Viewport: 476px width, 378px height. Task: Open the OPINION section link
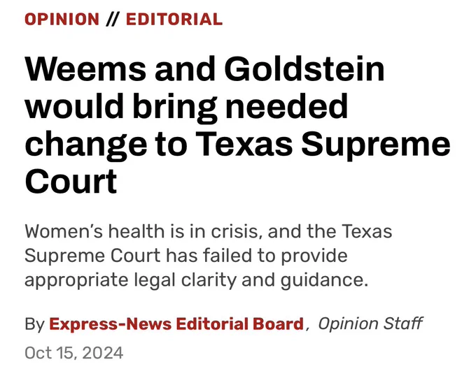(x=62, y=20)
